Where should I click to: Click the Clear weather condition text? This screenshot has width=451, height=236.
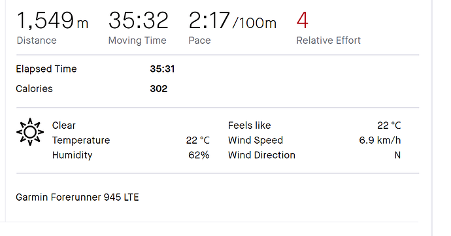[64, 126]
